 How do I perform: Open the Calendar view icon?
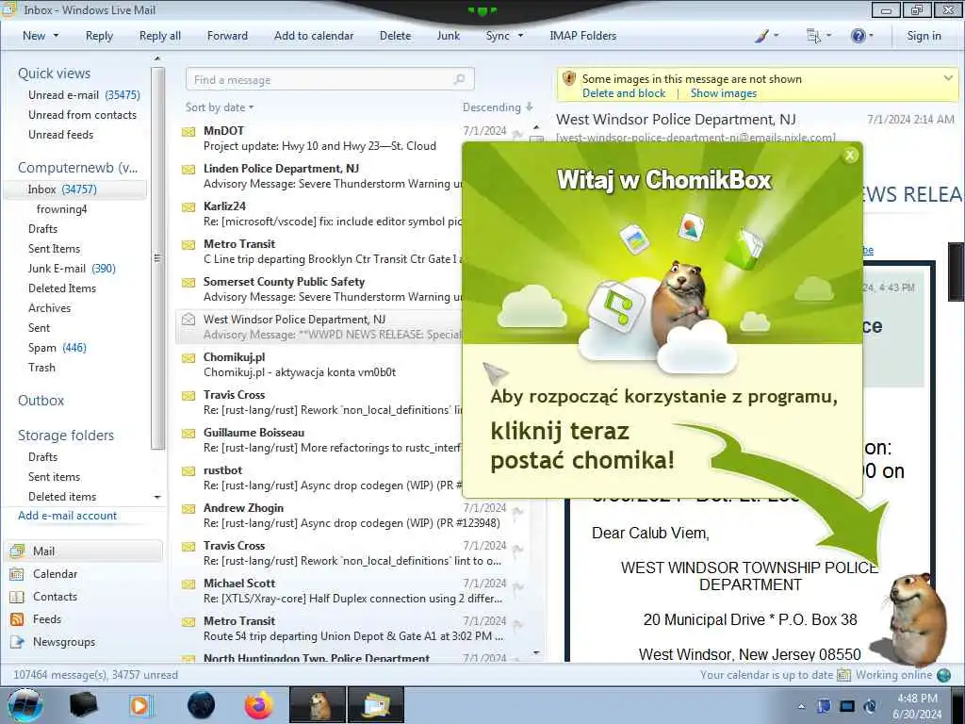(17, 574)
